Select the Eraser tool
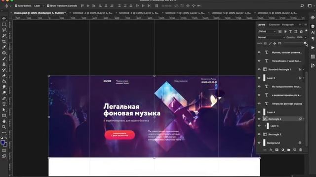Image resolution: width=316 pixels, height=177 pixels. pos(4,76)
